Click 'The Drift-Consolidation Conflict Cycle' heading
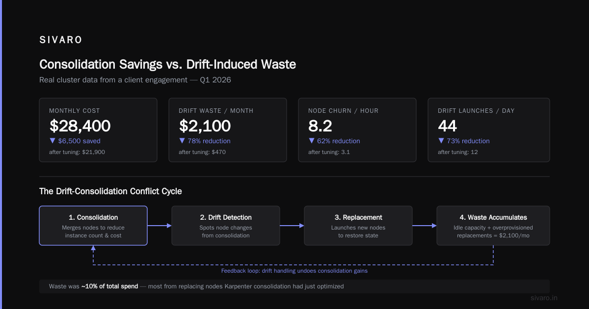 tap(110, 191)
